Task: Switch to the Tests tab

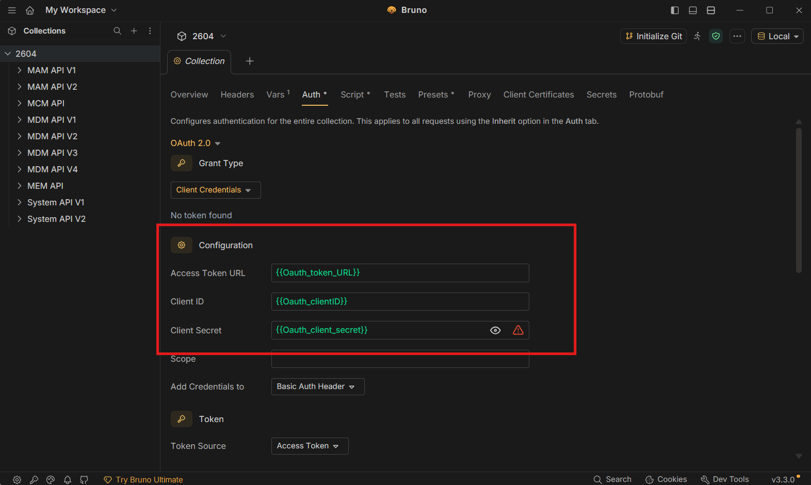Action: (395, 94)
